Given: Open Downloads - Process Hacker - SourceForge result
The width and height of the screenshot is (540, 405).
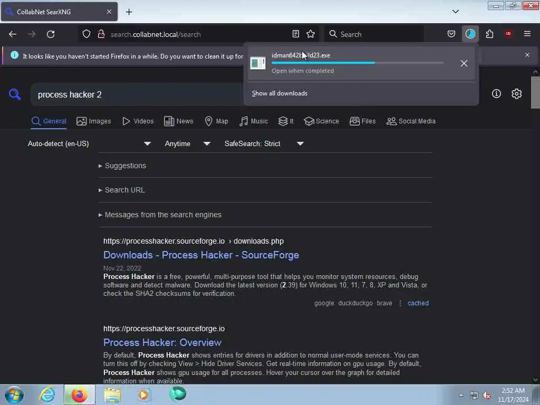Looking at the screenshot, I should 201,255.
